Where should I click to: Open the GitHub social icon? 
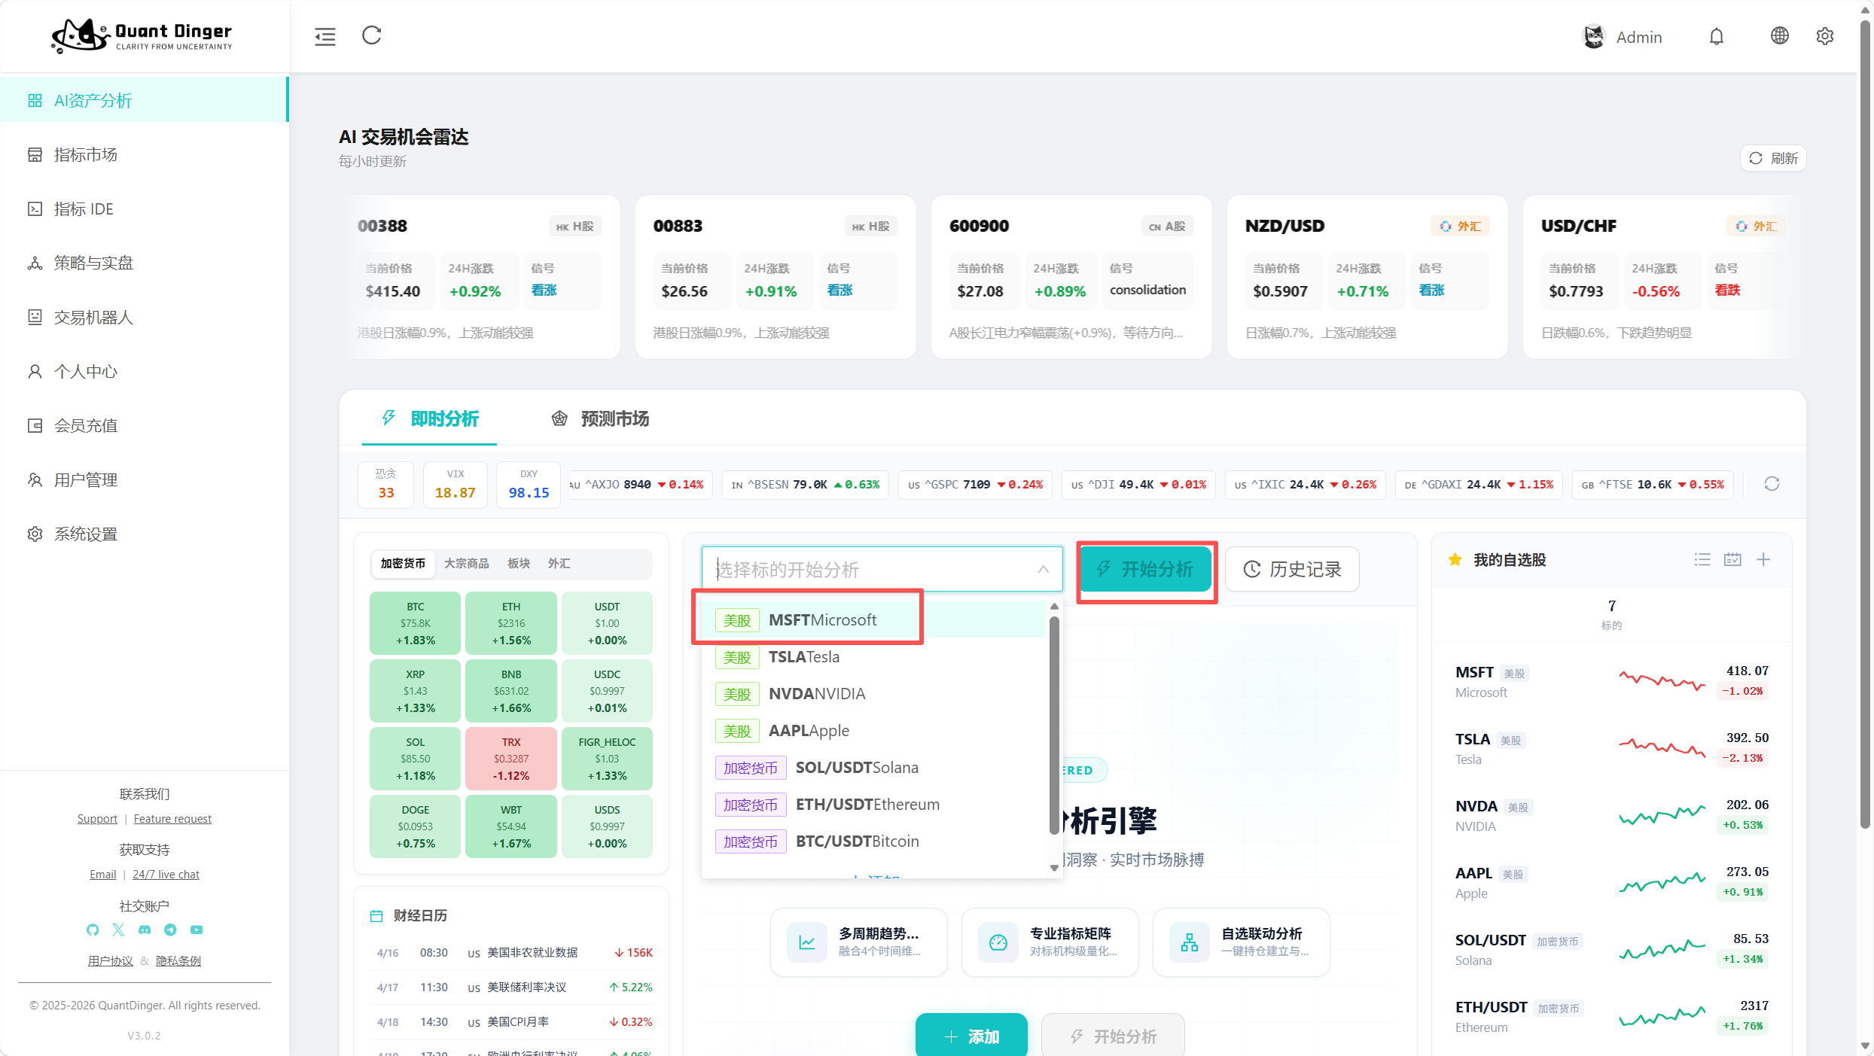click(x=93, y=930)
